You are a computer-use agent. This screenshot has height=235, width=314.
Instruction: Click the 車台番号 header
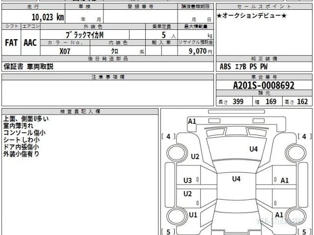point(264,77)
